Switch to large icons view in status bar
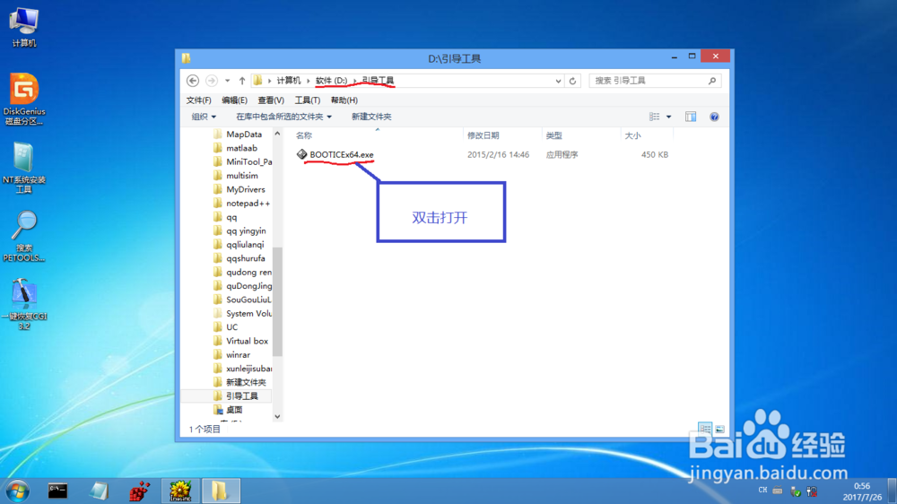Screen dimensions: 897x504 tap(719, 429)
